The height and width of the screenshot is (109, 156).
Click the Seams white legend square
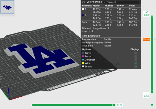pos(83,66)
